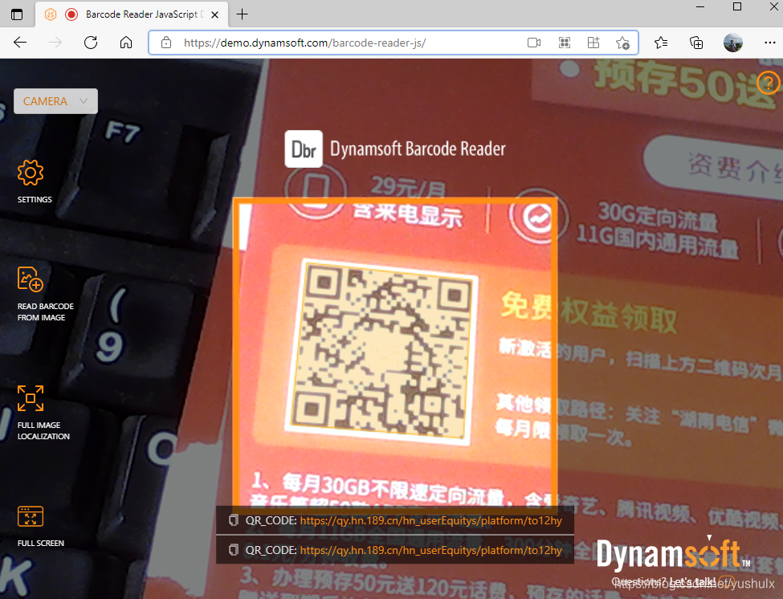The image size is (783, 599).
Task: Open the second QR_CODE result URL
Action: pyautogui.click(x=431, y=550)
